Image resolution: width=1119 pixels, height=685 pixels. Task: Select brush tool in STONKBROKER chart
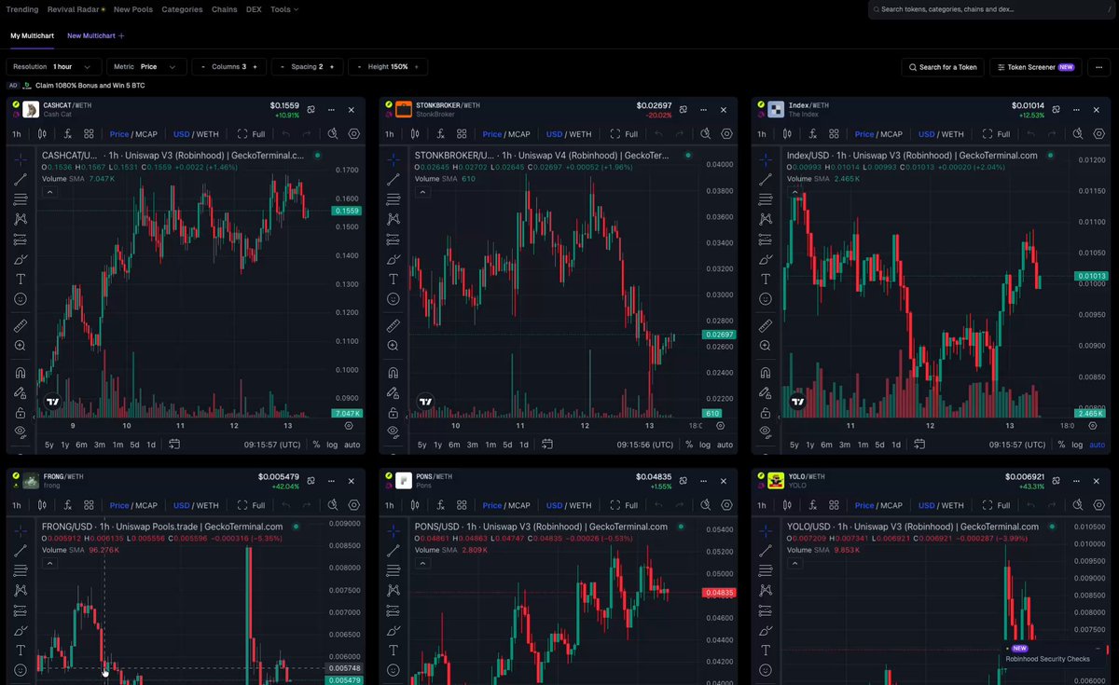click(394, 259)
